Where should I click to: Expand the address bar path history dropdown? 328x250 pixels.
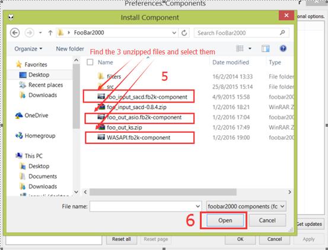[174, 33]
